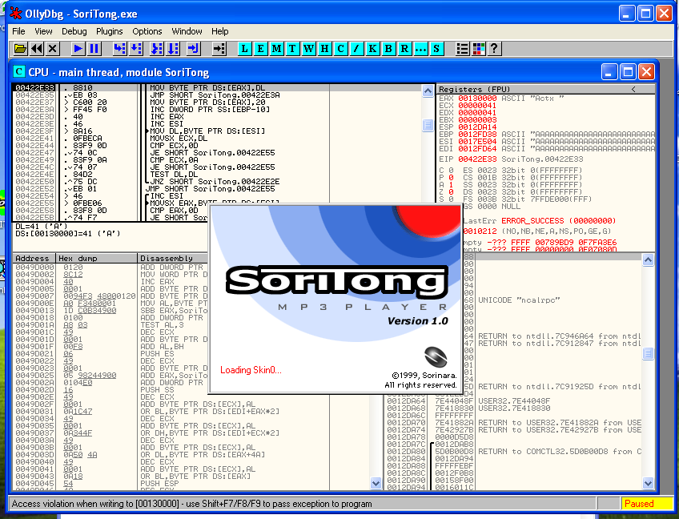Open Call stack with K button
Image resolution: width=679 pixels, height=519 pixels.
[x=372, y=49]
